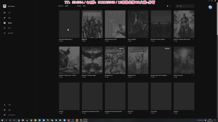Viewport: 218px width, 122px height.
Task: Open the Everything game tile
Action: click(x=161, y=96)
